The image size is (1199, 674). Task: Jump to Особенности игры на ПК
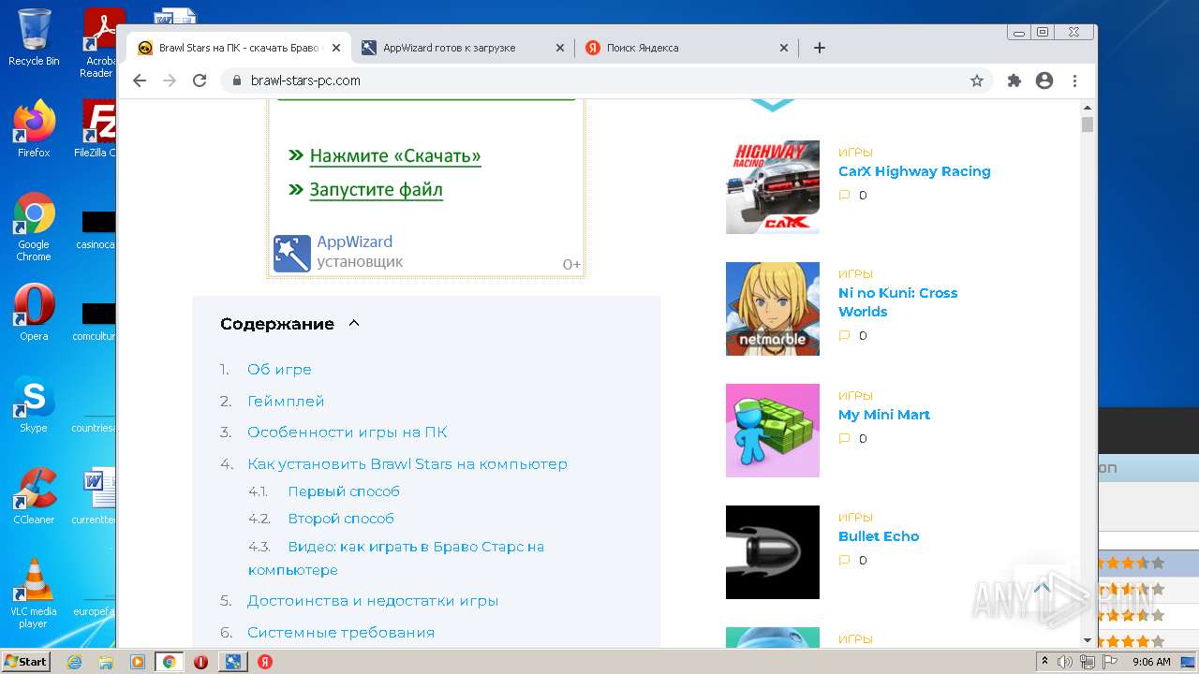pos(347,432)
